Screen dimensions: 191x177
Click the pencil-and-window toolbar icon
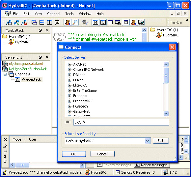tap(57, 22)
